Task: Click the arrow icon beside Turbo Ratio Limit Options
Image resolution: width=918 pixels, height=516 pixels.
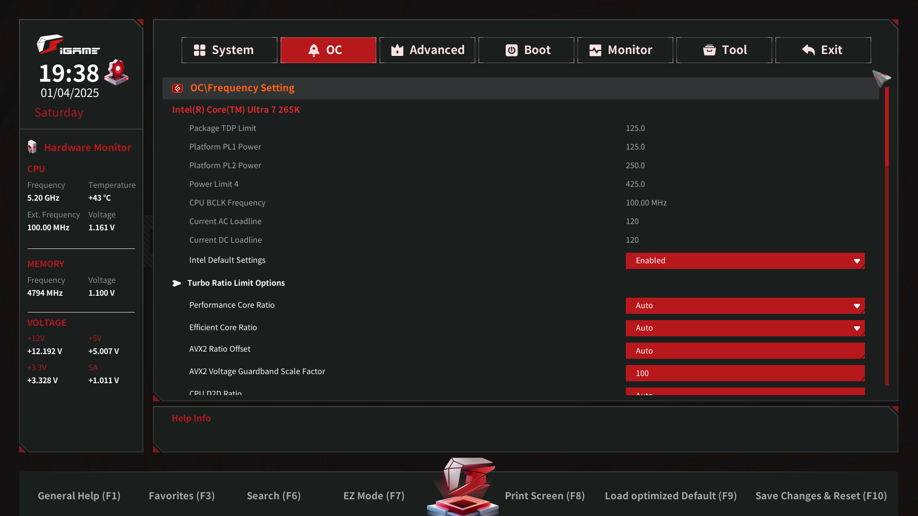Action: [x=176, y=283]
